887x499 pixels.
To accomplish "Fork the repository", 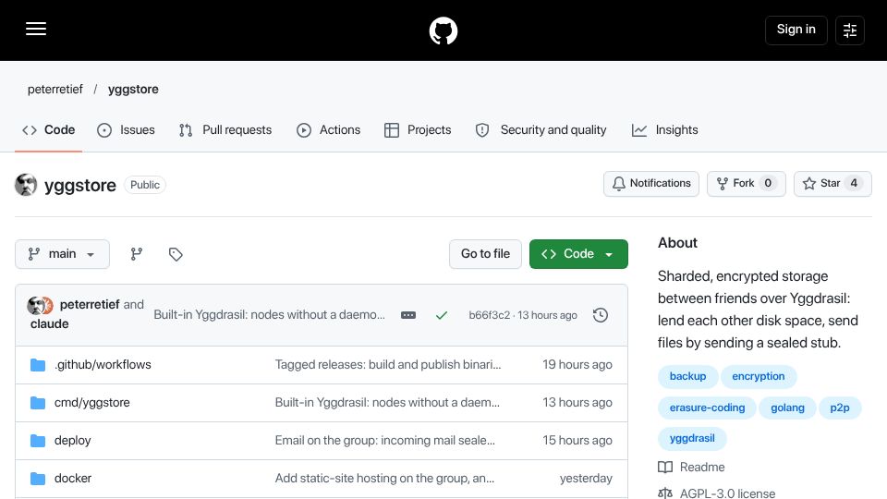I will [x=747, y=183].
